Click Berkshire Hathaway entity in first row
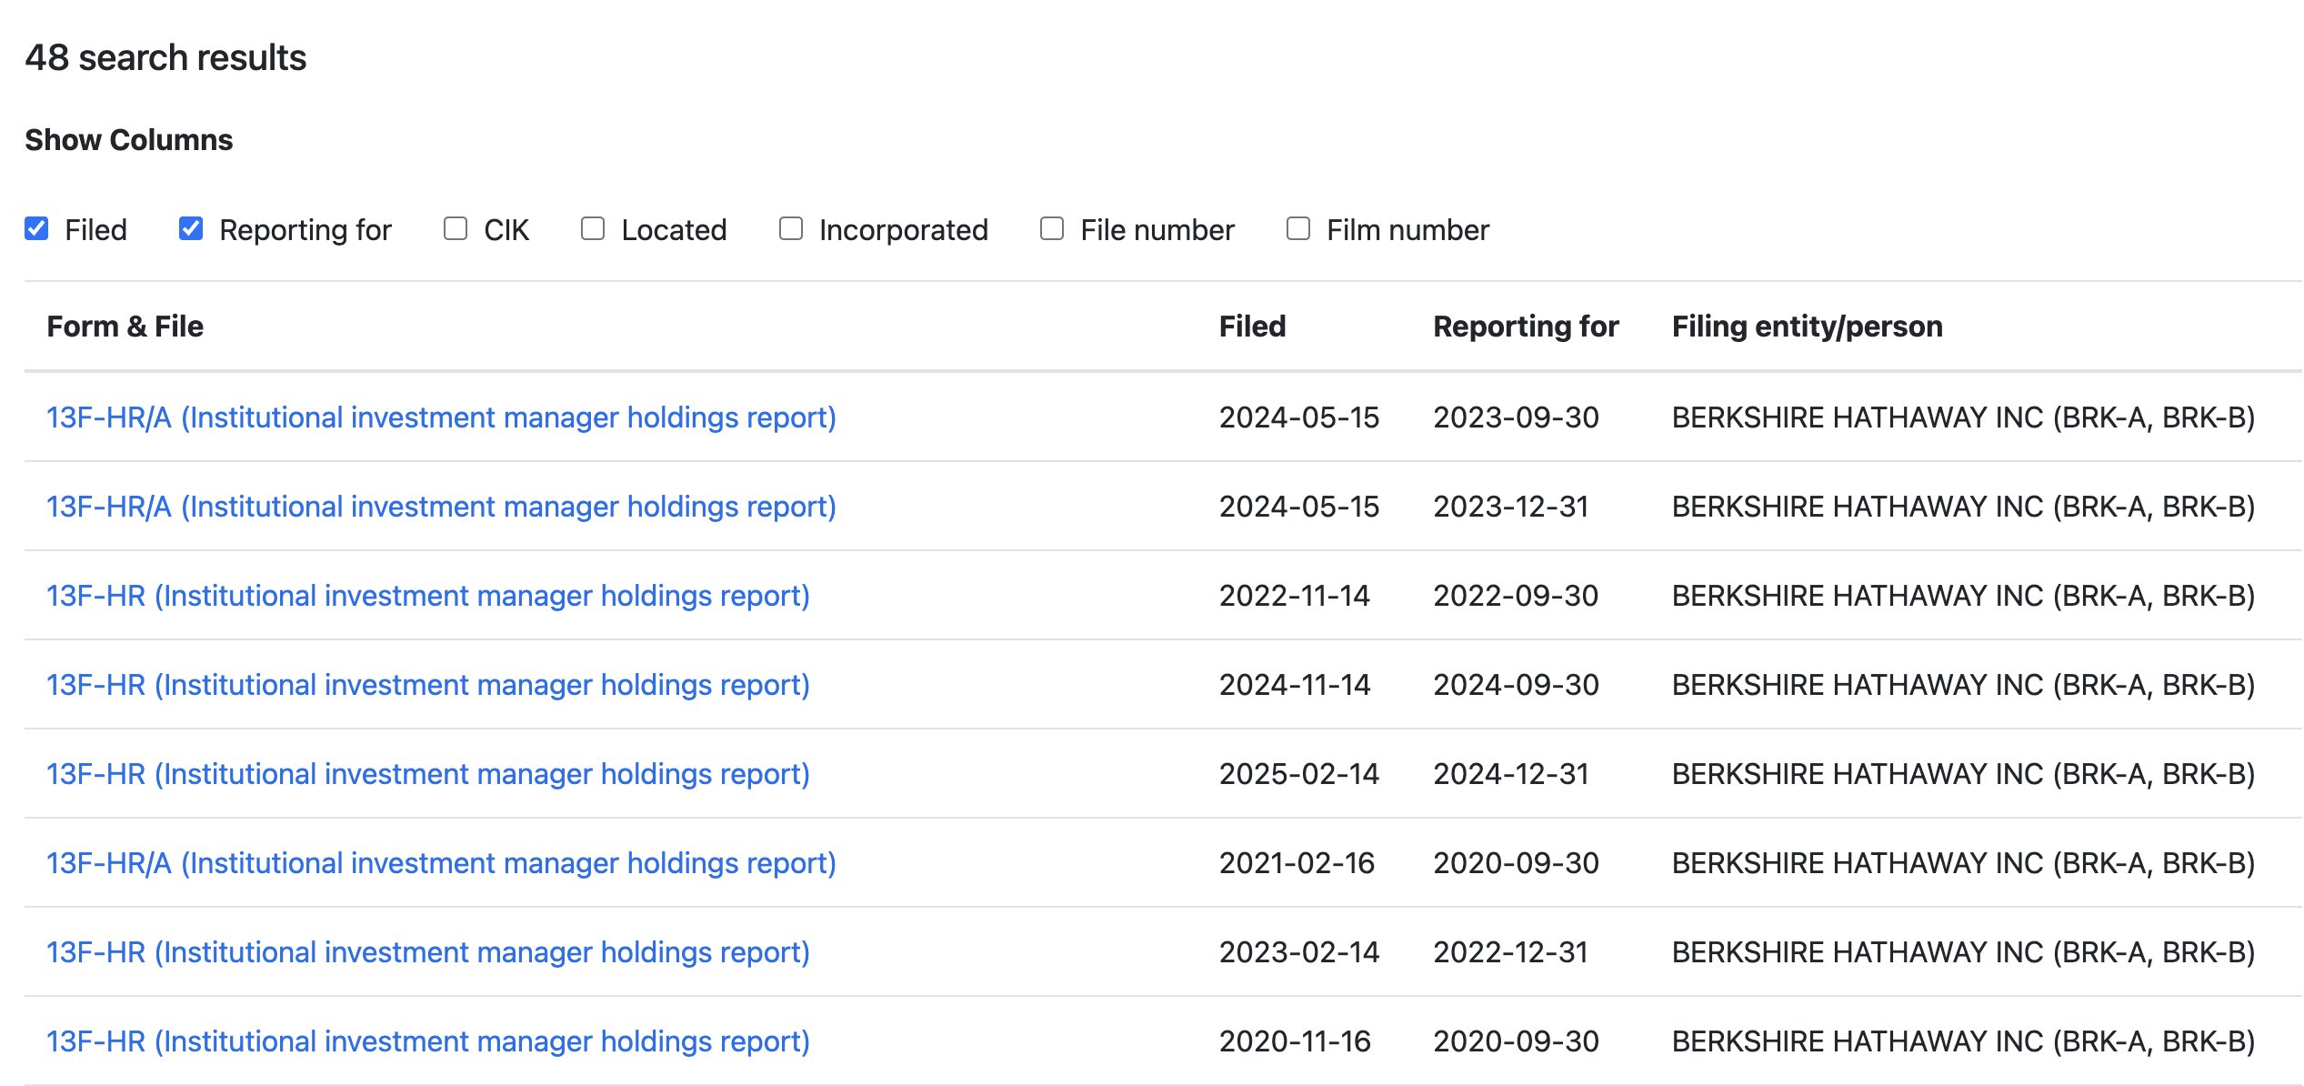This screenshot has height=1086, width=2304. [x=1963, y=417]
